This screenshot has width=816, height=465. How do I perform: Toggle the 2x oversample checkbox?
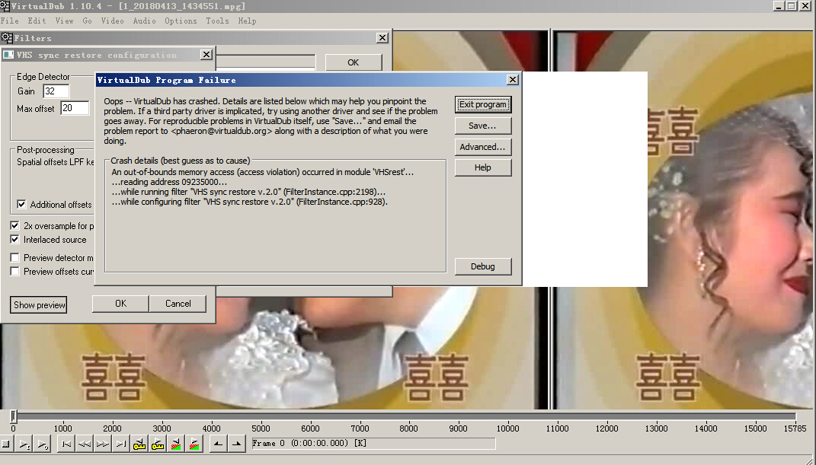pos(15,225)
